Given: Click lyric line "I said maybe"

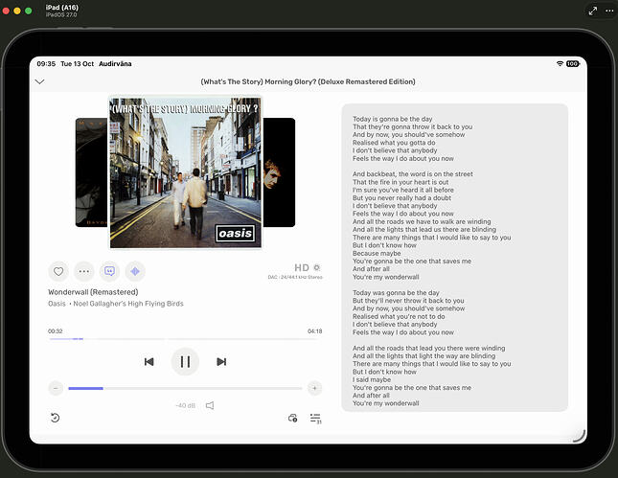Looking at the screenshot, I should 372,379.
